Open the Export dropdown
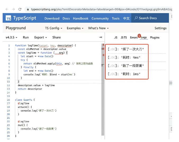Image resolution: width=179 pixels, height=142 pixels. (41, 37)
